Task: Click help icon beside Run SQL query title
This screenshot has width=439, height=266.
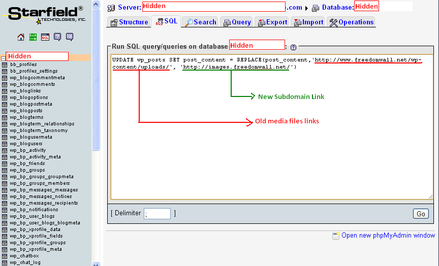Action: [294, 47]
